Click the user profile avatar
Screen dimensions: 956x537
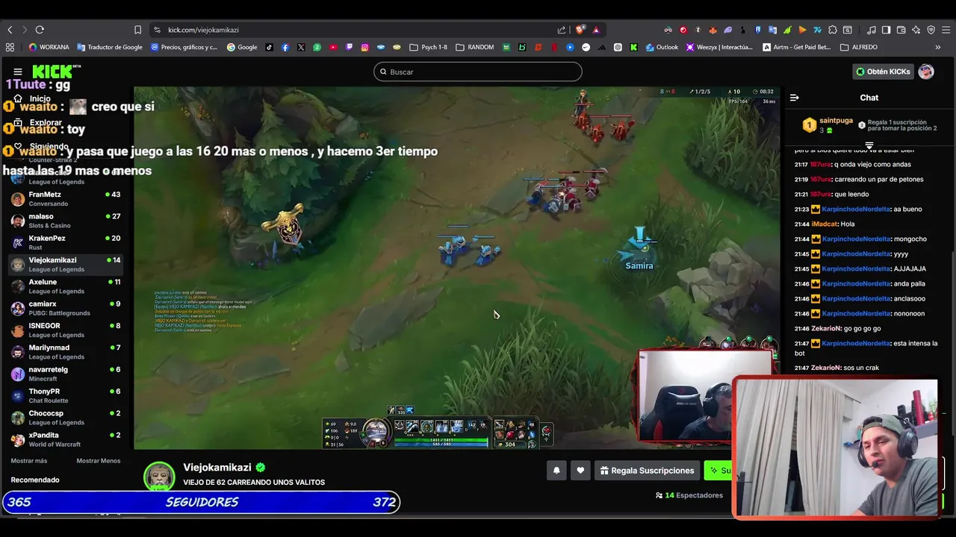coord(926,72)
